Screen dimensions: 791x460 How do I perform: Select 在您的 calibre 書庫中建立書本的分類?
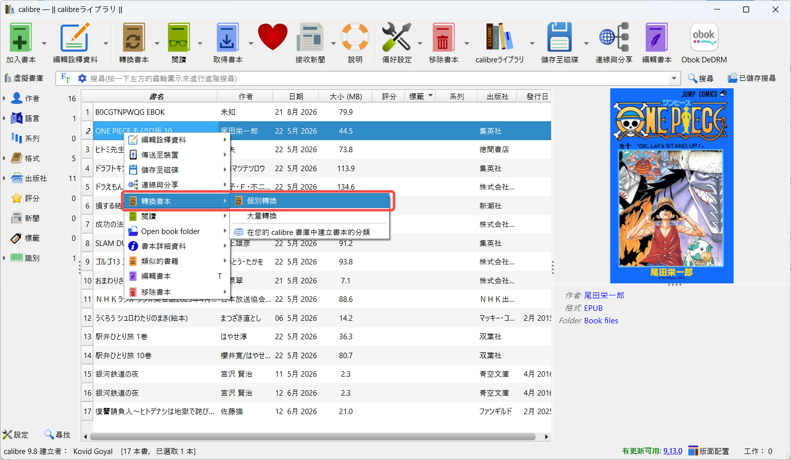[x=310, y=232]
